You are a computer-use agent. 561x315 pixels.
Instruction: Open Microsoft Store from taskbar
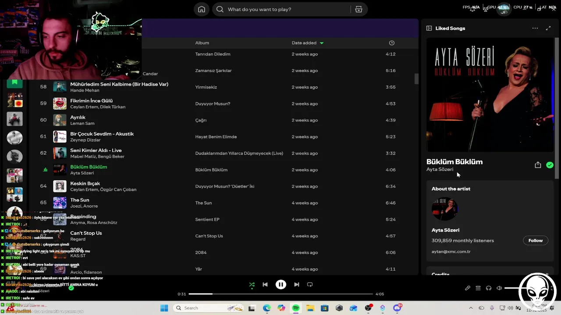click(x=324, y=308)
